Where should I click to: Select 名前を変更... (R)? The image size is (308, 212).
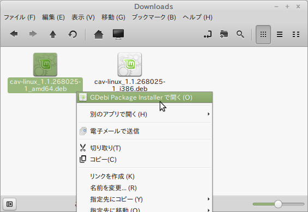tap(144, 188)
